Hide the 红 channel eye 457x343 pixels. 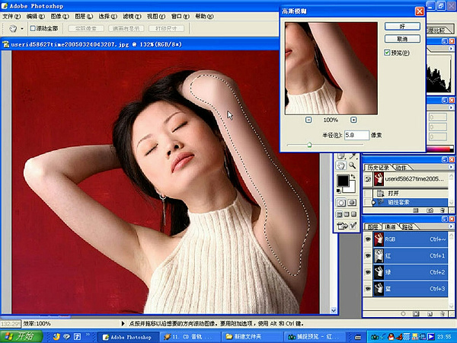click(368, 256)
